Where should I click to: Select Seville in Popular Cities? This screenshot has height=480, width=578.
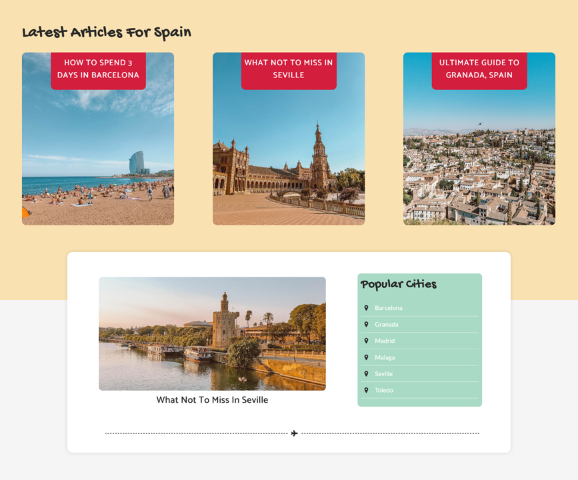pyautogui.click(x=383, y=374)
